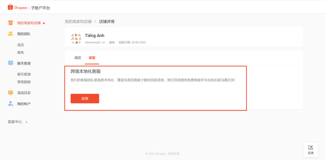Open 表现数据 in the sidebar
The width and height of the screenshot is (325, 160).
[x=24, y=82]
